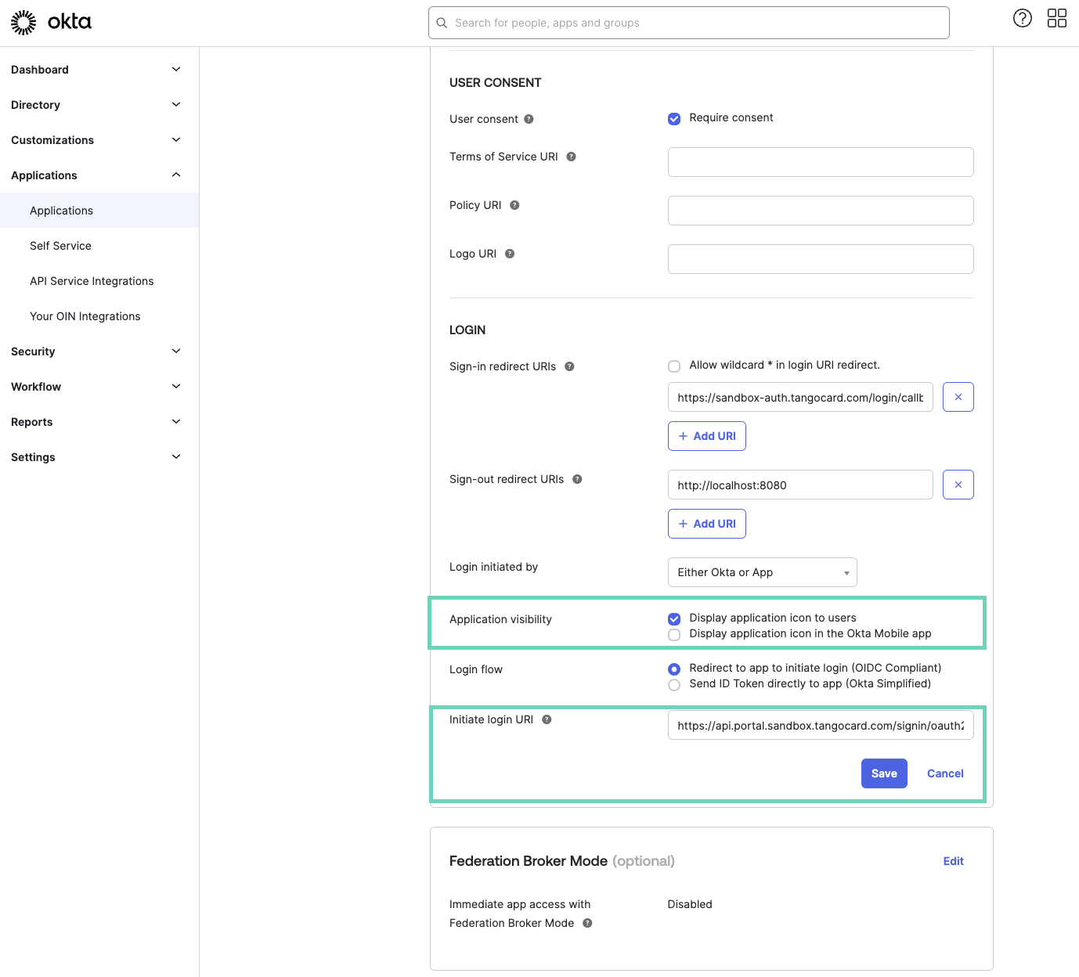Click the USER CONSENT heading
1079x977 pixels.
click(x=495, y=83)
